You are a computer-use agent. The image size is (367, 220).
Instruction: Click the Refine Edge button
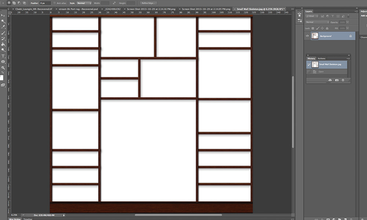point(148,3)
